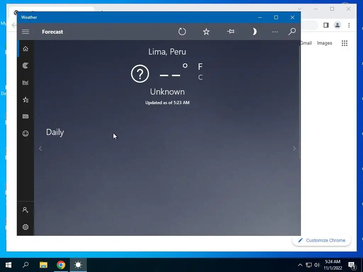Switch temperature unit to Celsius
The image size is (363, 272).
point(200,77)
